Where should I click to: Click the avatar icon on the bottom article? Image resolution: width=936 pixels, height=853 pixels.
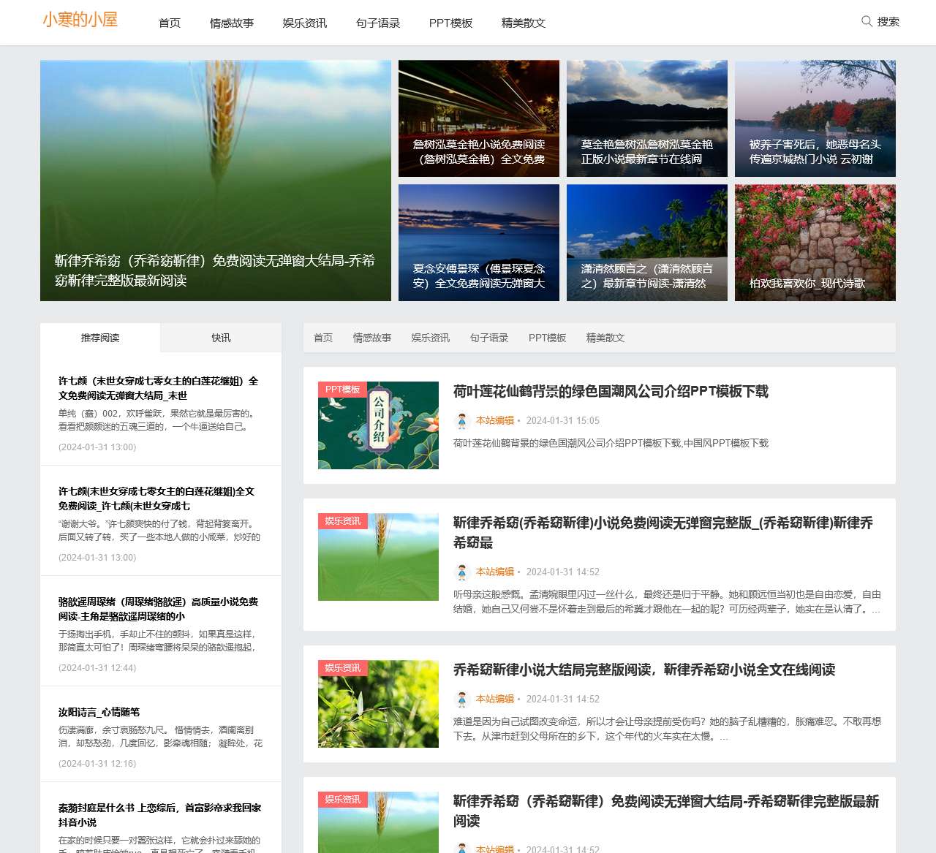462,849
